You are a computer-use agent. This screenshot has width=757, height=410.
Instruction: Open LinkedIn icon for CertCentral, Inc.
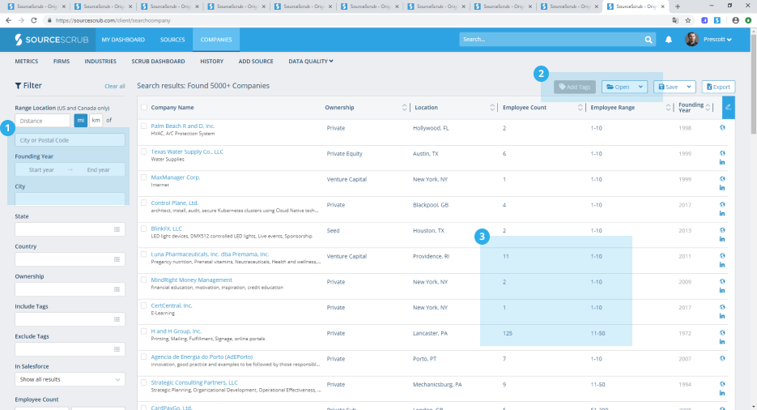pyautogui.click(x=722, y=316)
